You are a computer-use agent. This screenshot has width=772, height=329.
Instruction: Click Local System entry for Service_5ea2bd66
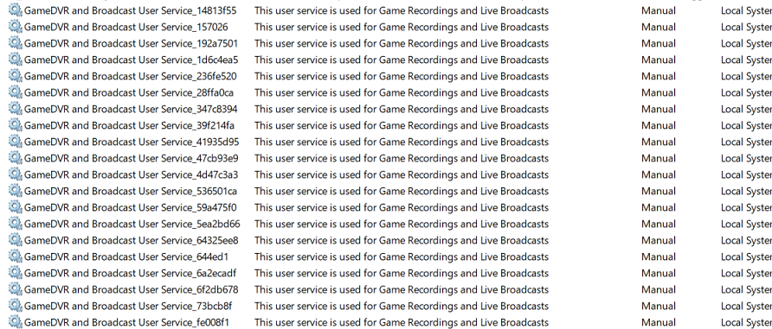746,224
